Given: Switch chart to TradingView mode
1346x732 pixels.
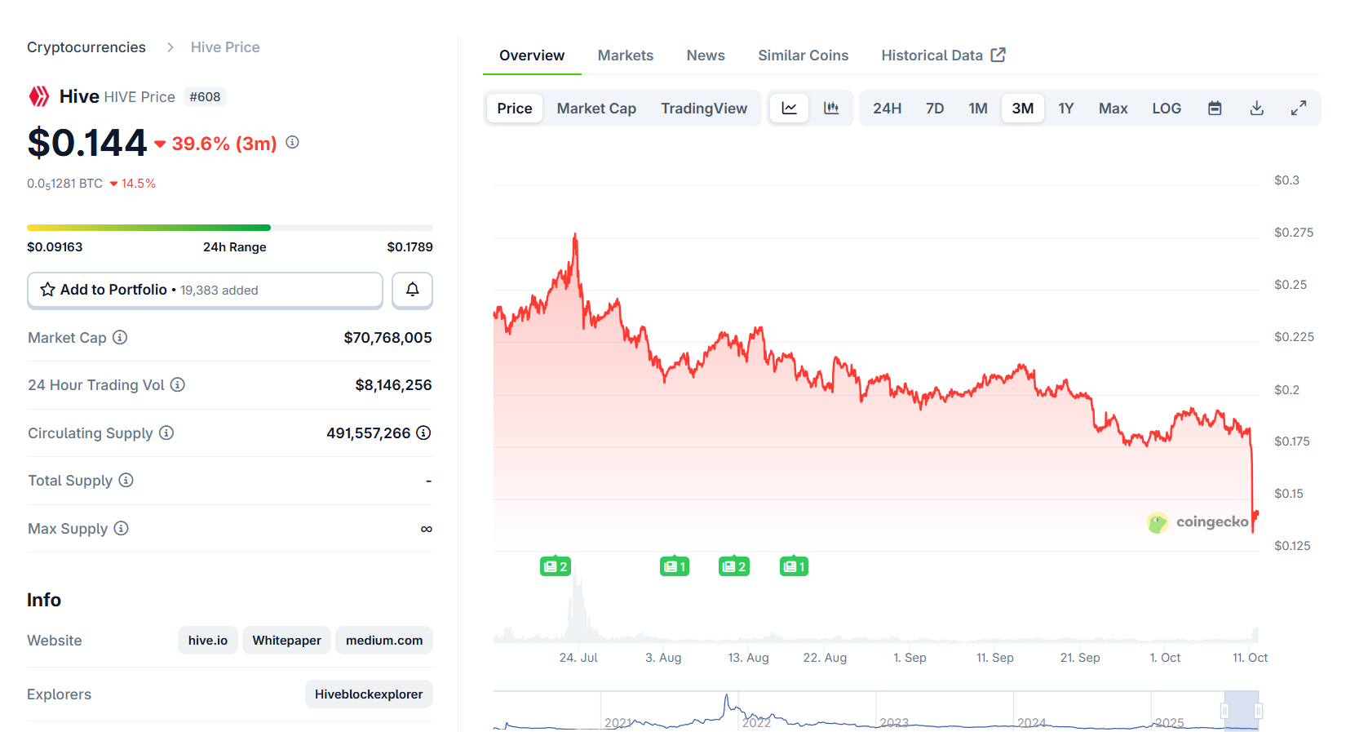Looking at the screenshot, I should [704, 109].
